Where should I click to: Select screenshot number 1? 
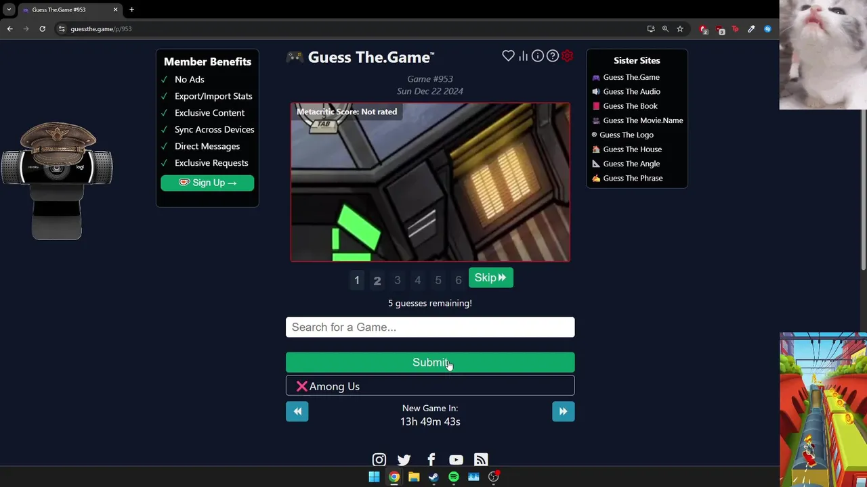[357, 280]
